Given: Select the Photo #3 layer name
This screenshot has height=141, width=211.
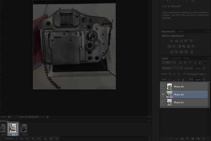Looking at the screenshot, I should click(x=179, y=87).
